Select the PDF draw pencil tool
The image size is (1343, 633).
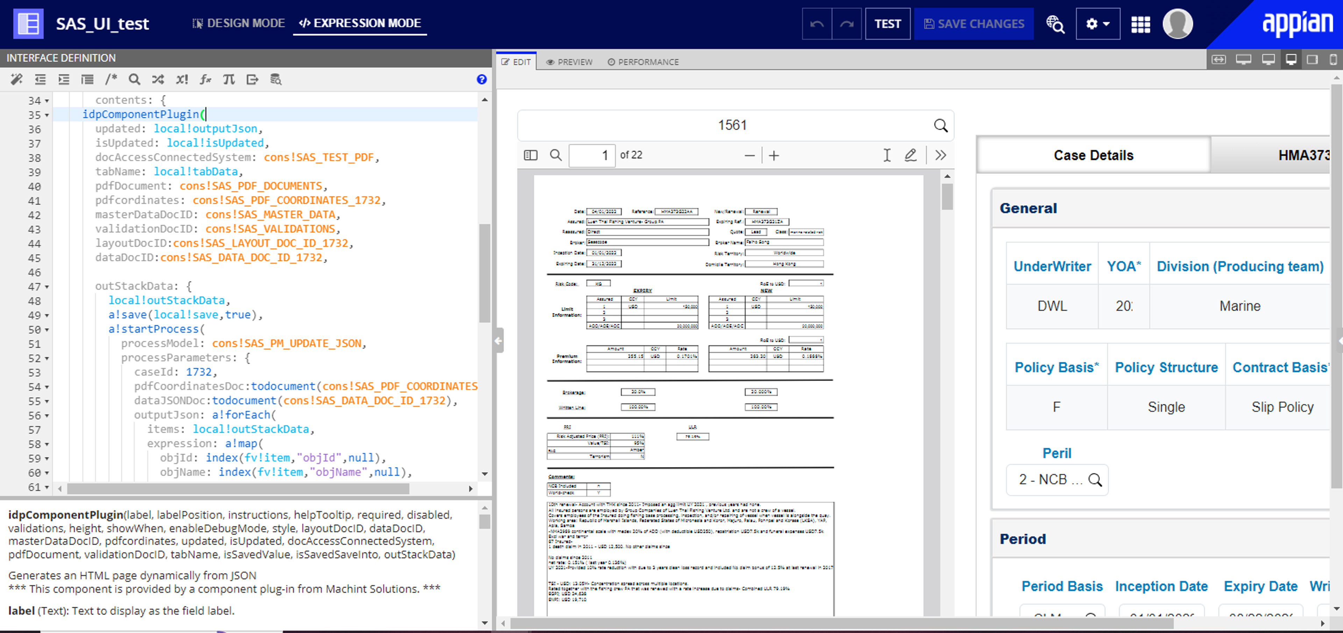coord(910,155)
